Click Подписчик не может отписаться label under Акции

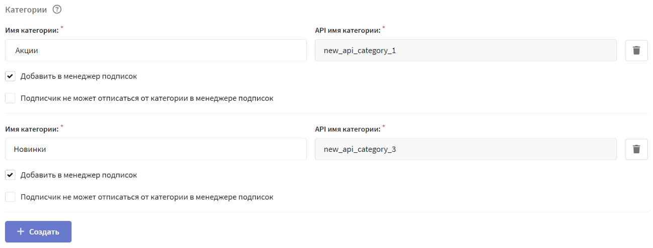pyautogui.click(x=147, y=98)
